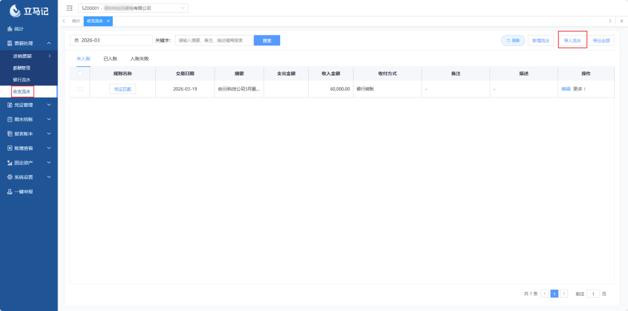Viewport: 628px width, 311px height.
Task: Expand the 凭证管理 sidebar menu
Action: (29, 105)
